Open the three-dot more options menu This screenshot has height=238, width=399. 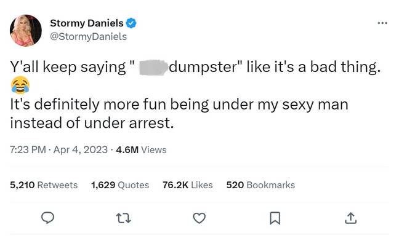[x=382, y=23]
